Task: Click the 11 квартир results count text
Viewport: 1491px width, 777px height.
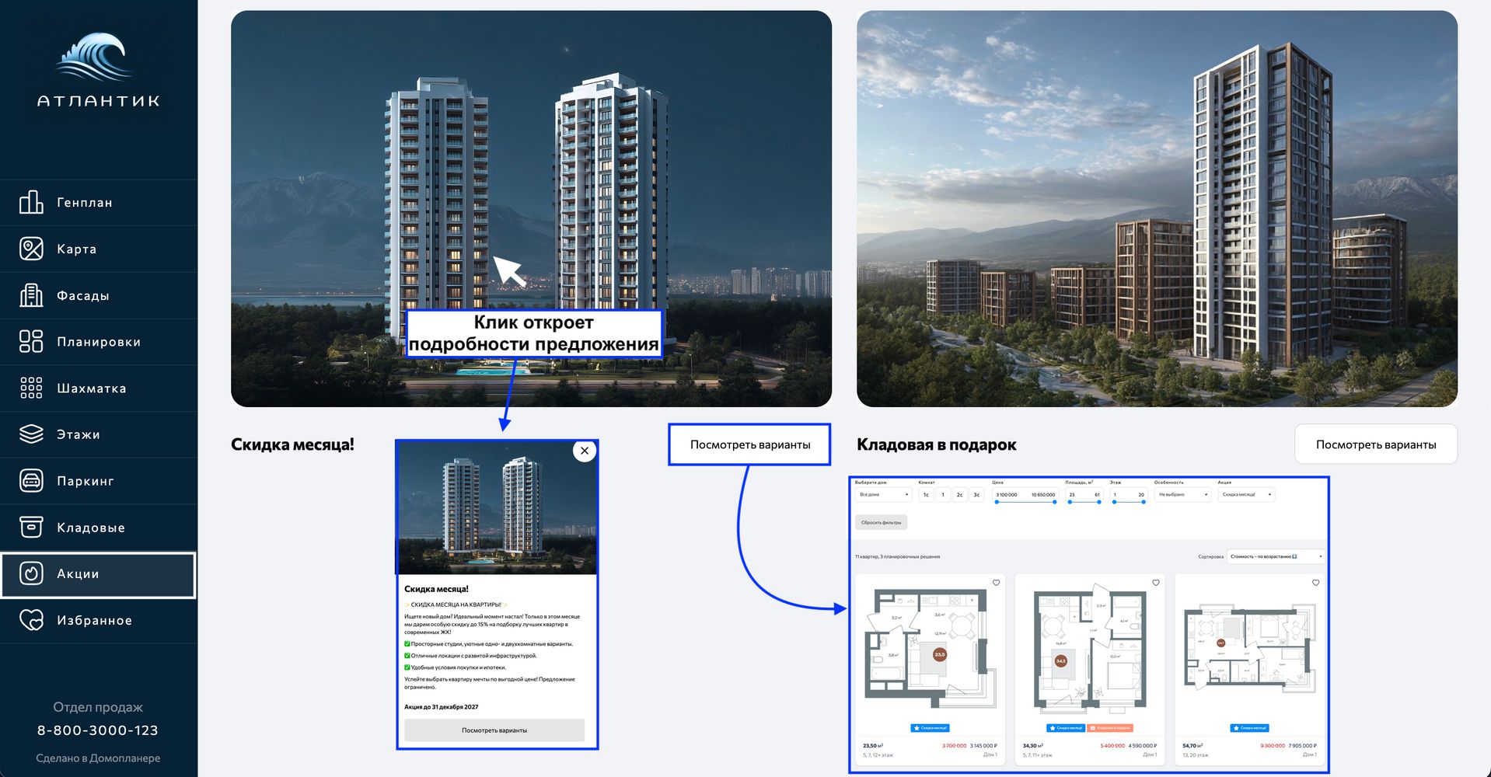Action: tap(898, 556)
